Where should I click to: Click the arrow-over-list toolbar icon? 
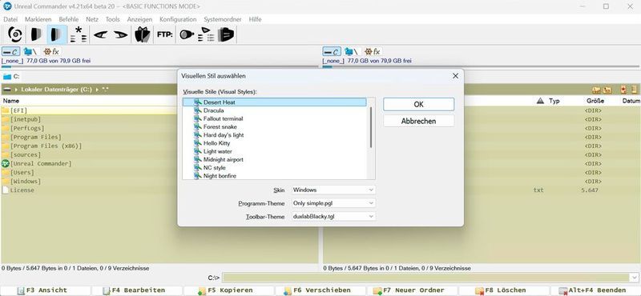[207, 34]
